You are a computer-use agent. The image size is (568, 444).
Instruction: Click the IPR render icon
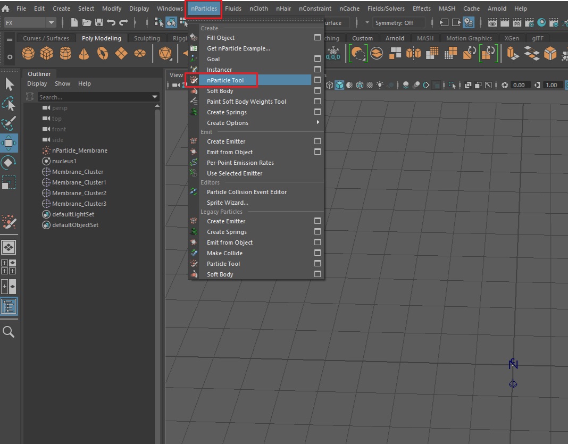pyautogui.click(x=516, y=23)
